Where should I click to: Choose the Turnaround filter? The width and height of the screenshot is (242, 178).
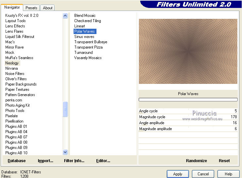point(84,53)
